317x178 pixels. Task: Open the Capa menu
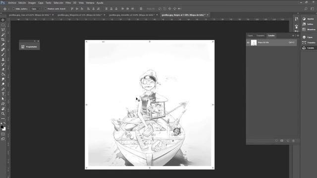[41, 3]
